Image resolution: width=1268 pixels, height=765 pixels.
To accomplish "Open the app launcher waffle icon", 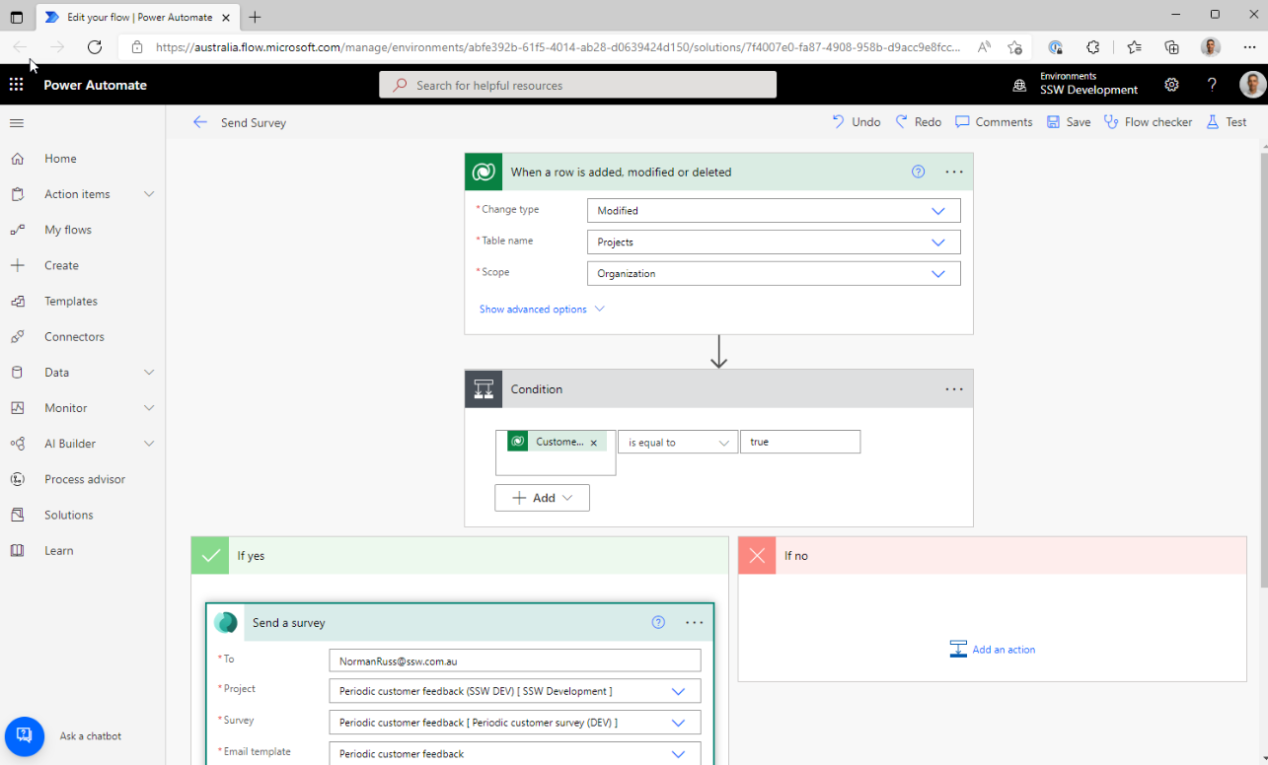I will (x=16, y=85).
